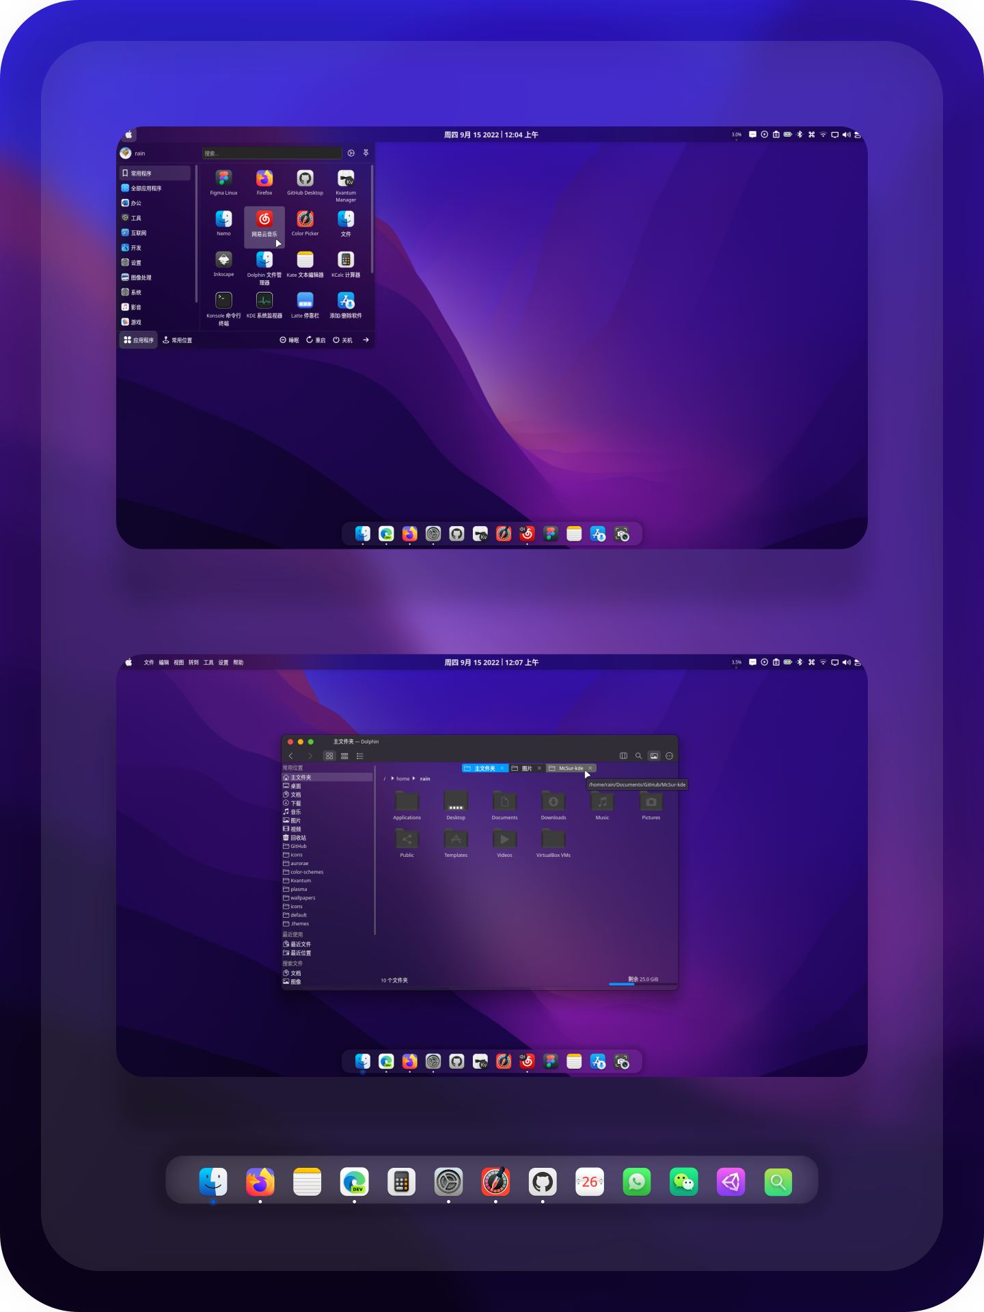Select color-schemes in Dolphin's sidebar
This screenshot has height=1312, width=984.
point(327,872)
